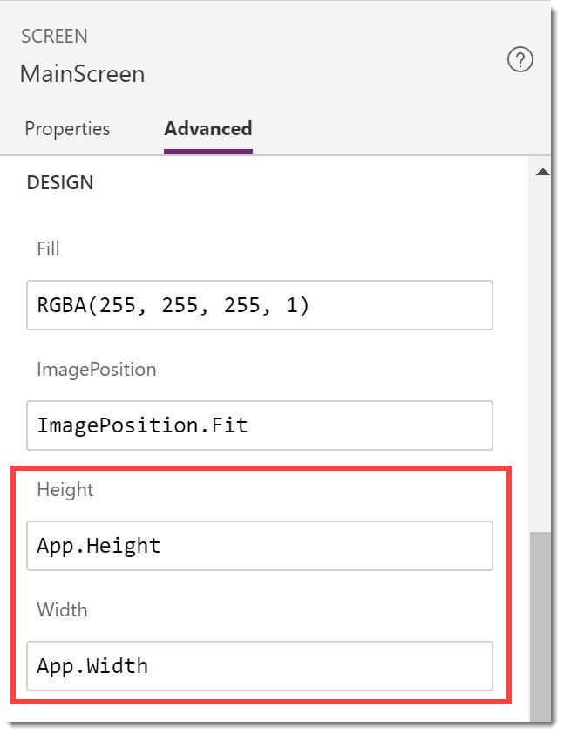Screen dimensions: 564x735
Task: Select the App.Width formula field
Action: 259,666
